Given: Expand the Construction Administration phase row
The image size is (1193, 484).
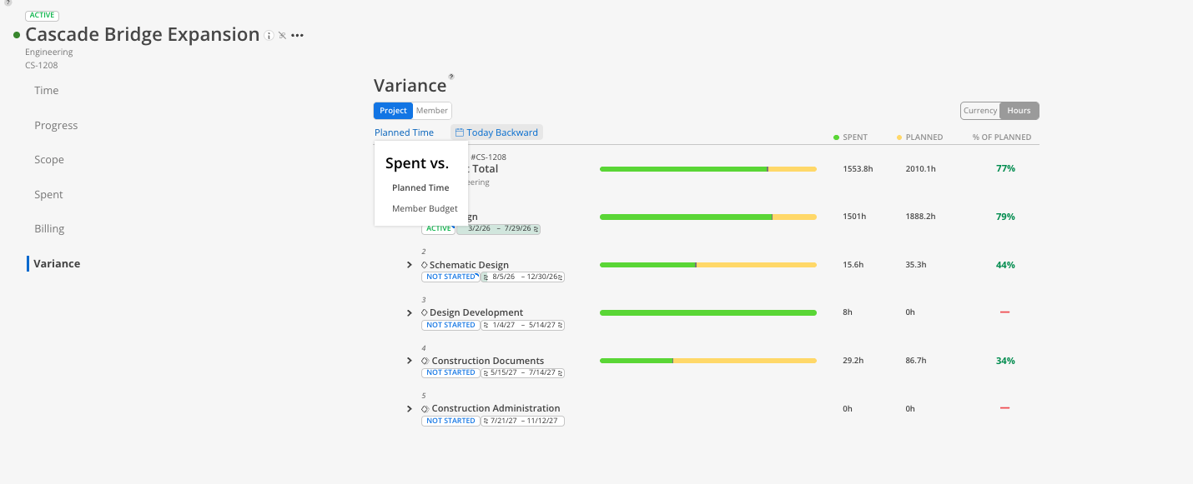Looking at the screenshot, I should [x=410, y=409].
